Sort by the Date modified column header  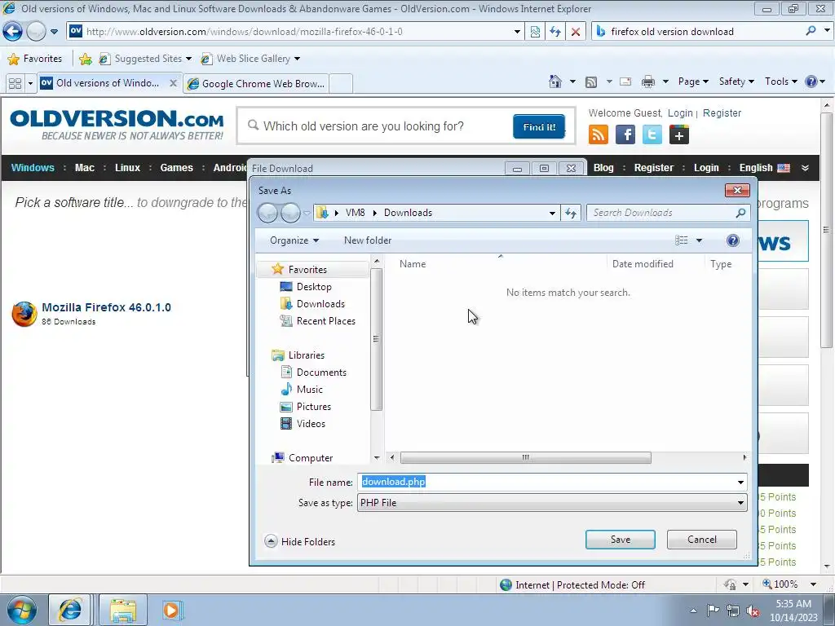pos(643,264)
